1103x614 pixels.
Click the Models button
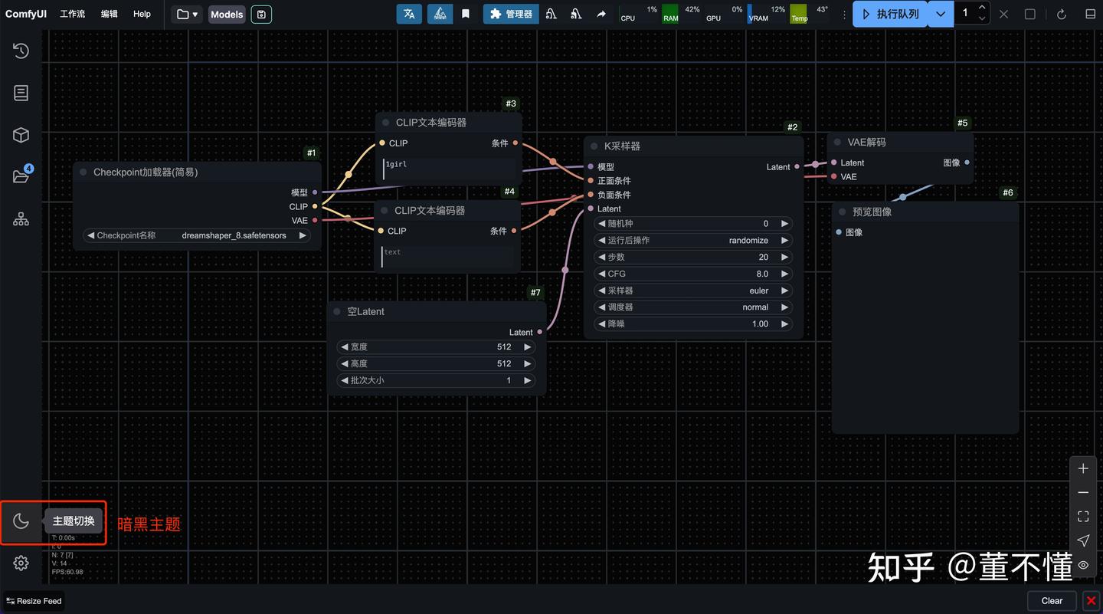[x=227, y=14]
